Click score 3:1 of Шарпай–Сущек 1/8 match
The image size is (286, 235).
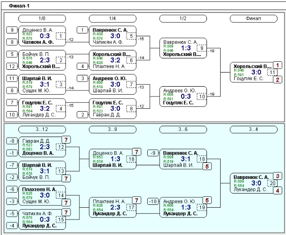pyautogui.click(x=45, y=84)
